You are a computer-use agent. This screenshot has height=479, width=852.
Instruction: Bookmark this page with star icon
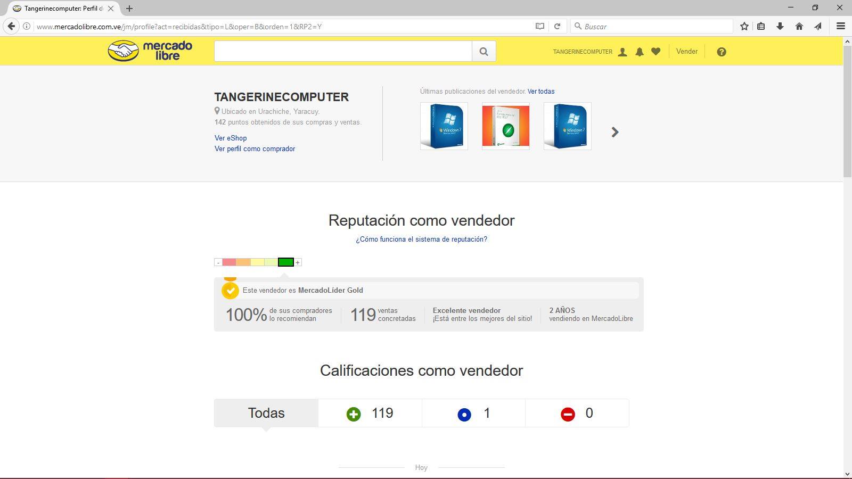pyautogui.click(x=744, y=26)
